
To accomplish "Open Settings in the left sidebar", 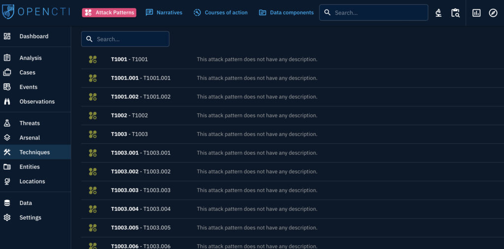I will point(30,218).
